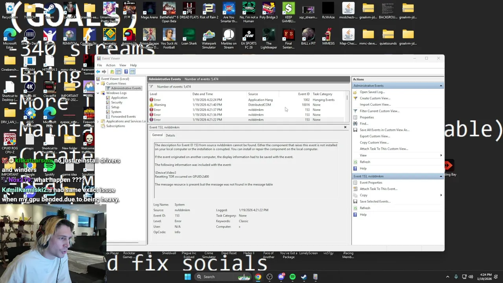Image resolution: width=503 pixels, height=283 pixels.
Task: Click the Forward arrow in Event Viewer toolbar
Action: coord(104,72)
